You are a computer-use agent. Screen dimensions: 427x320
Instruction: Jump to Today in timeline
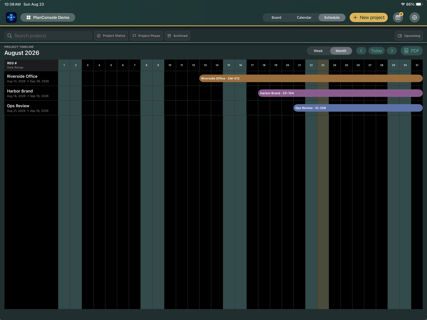pyautogui.click(x=377, y=51)
